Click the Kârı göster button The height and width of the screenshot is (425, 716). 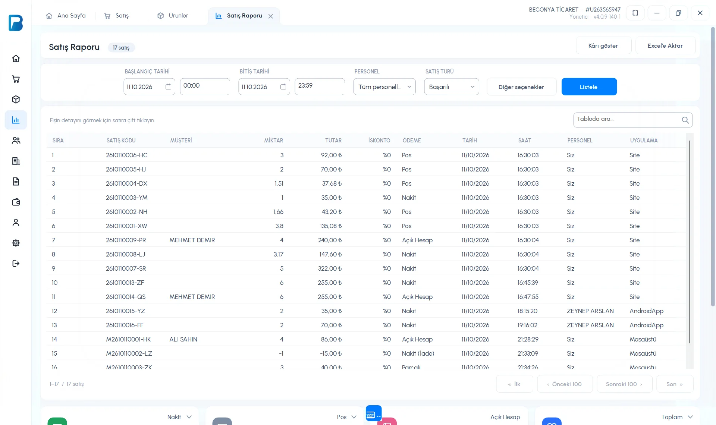pos(603,45)
